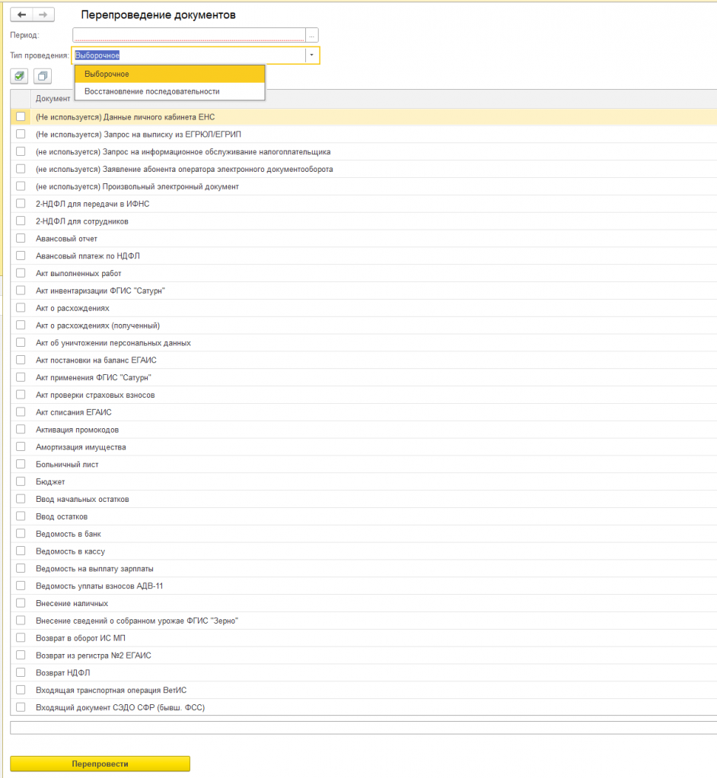Check Запрос на выписку из ЕГРЮЛ/ЕГРИП

21,134
